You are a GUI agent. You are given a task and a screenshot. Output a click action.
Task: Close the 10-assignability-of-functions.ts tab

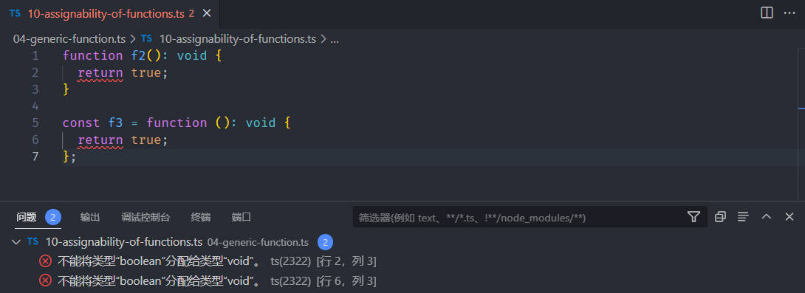pos(207,13)
